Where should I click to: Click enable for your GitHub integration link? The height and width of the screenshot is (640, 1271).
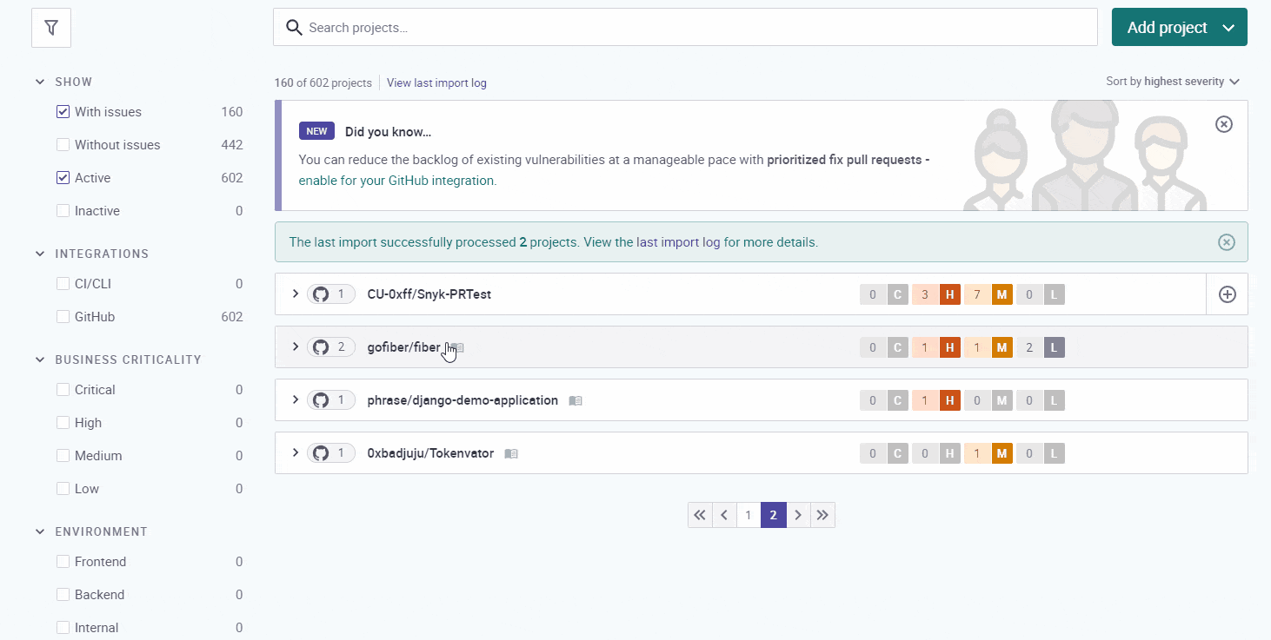[397, 181]
